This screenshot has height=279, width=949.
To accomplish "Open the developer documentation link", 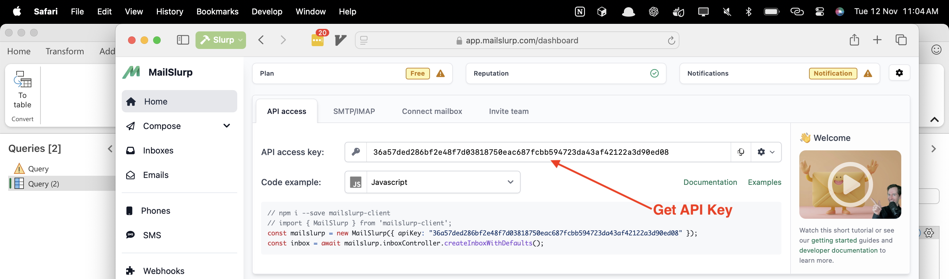I will pyautogui.click(x=838, y=250).
